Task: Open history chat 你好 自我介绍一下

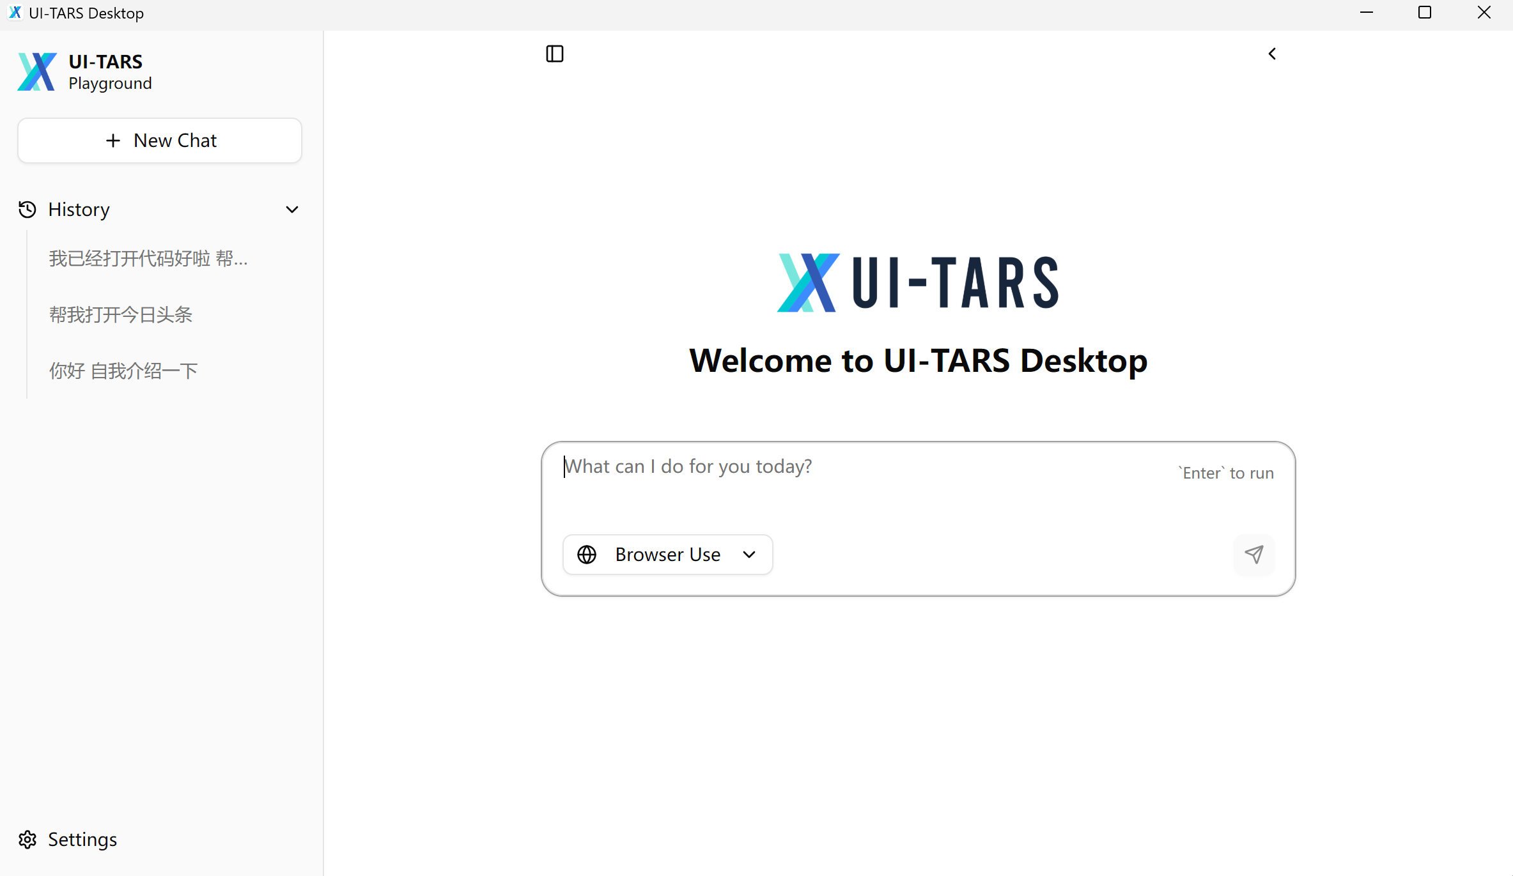Action: [123, 371]
